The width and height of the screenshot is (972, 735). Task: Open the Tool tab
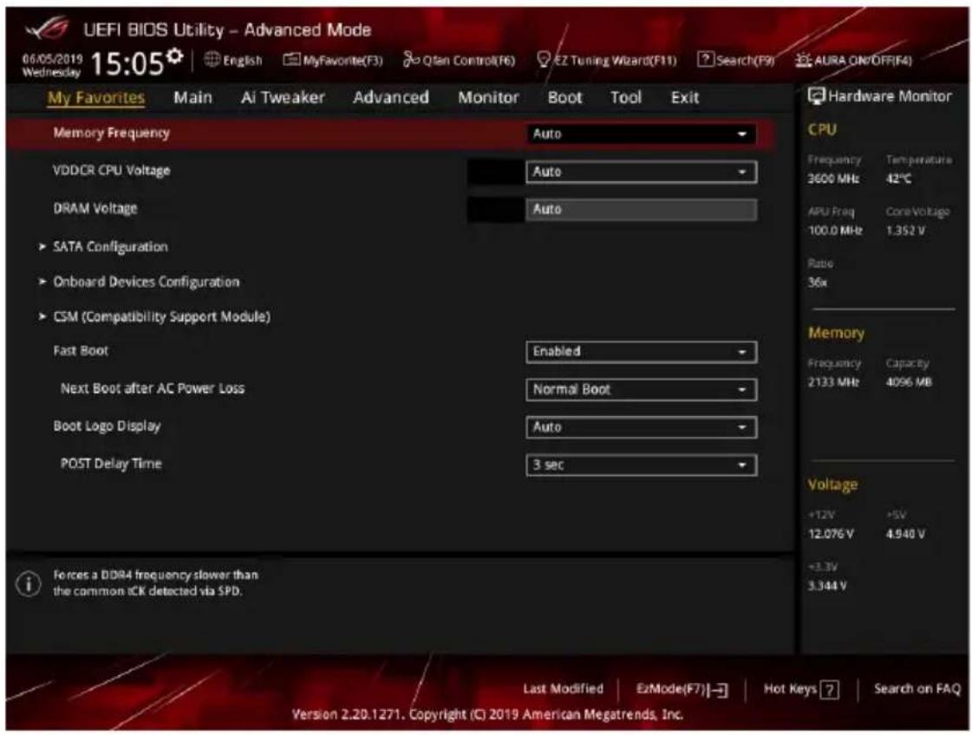click(625, 97)
